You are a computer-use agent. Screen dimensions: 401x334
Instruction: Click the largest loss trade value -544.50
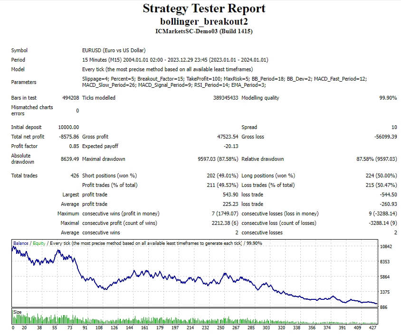click(388, 195)
